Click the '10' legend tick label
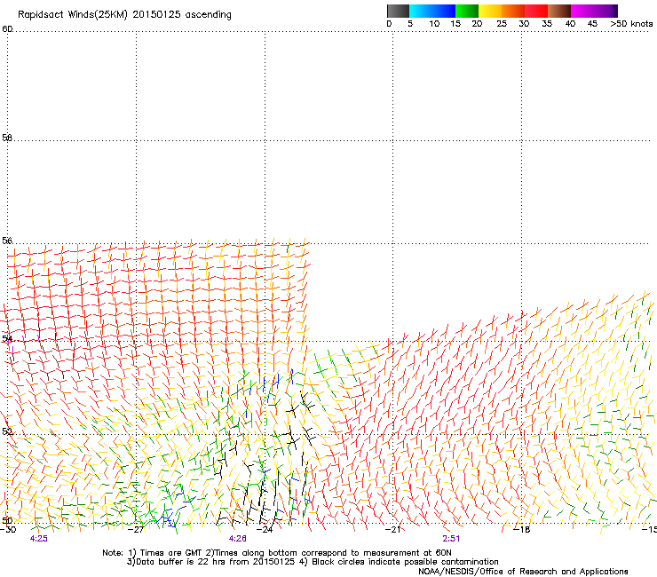 (x=434, y=24)
